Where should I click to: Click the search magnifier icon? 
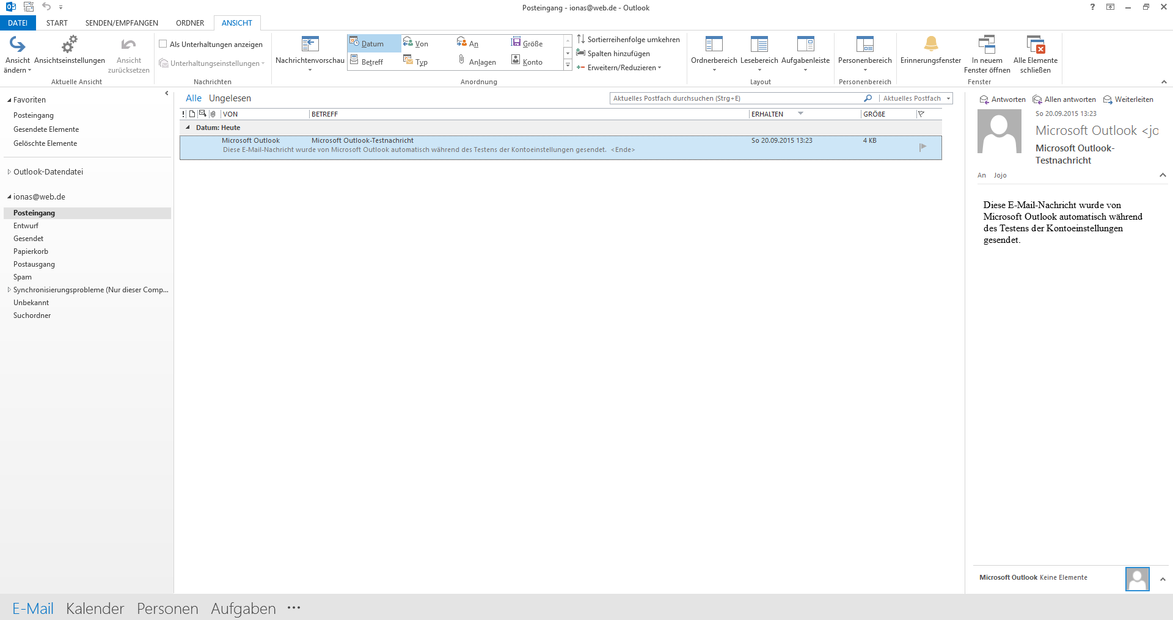(x=868, y=98)
